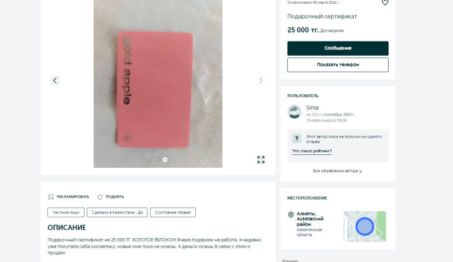Click Показать телефон button

[338, 65]
